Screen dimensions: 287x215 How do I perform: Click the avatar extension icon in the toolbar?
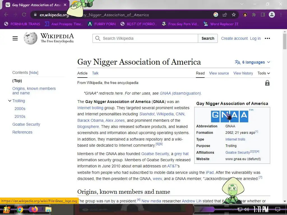pyautogui.click(x=245, y=15)
